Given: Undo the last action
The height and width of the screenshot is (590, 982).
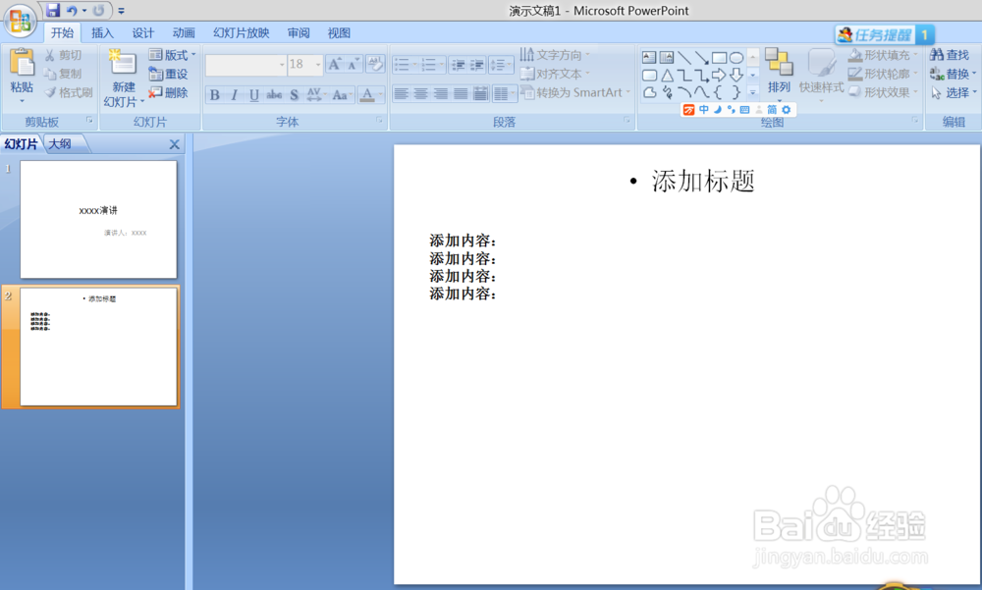Looking at the screenshot, I should (x=72, y=11).
